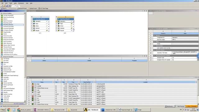Screen dimensions: 199x112
Task: Open Type column filter dropdown in Files
Action: tap(79, 82)
